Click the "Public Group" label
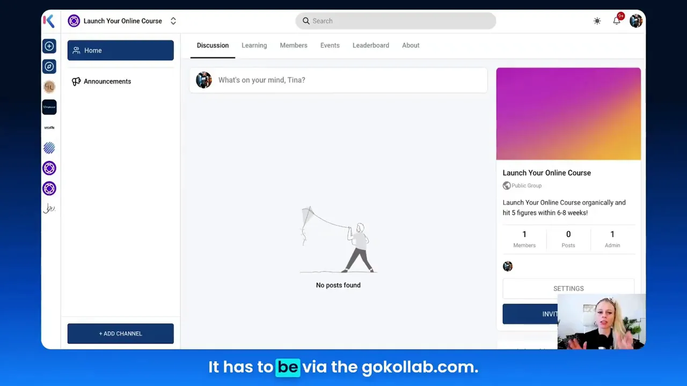The width and height of the screenshot is (687, 386). point(527,185)
